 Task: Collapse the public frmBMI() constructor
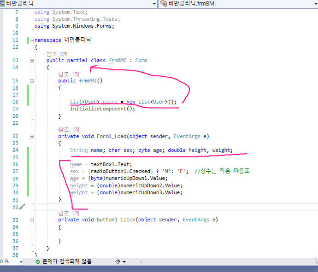[x=32, y=81]
